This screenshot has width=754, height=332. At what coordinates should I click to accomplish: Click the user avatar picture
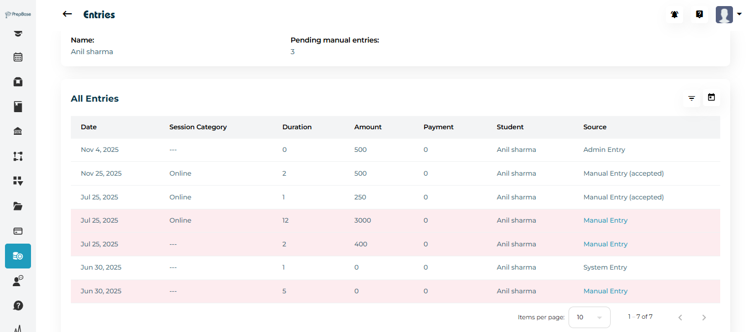tap(724, 15)
